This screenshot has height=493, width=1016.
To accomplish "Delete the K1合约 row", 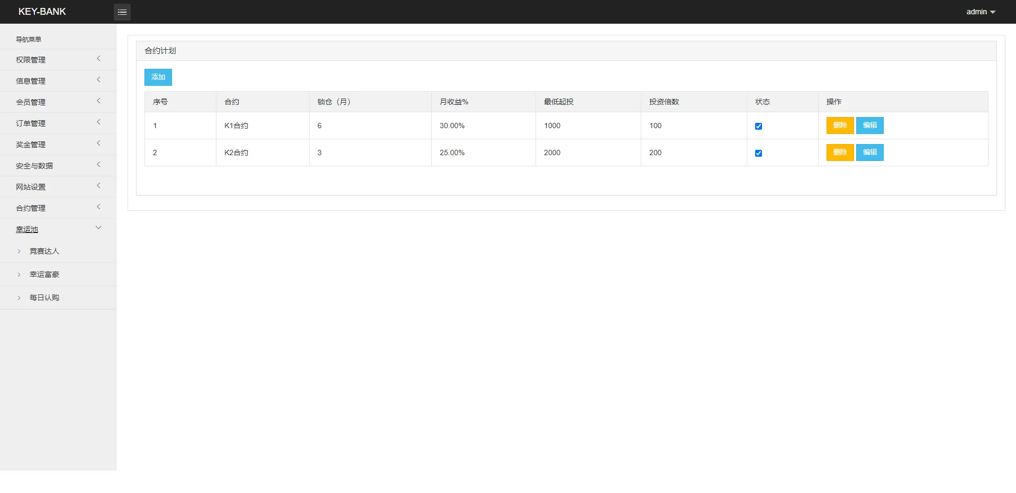I will coord(840,126).
